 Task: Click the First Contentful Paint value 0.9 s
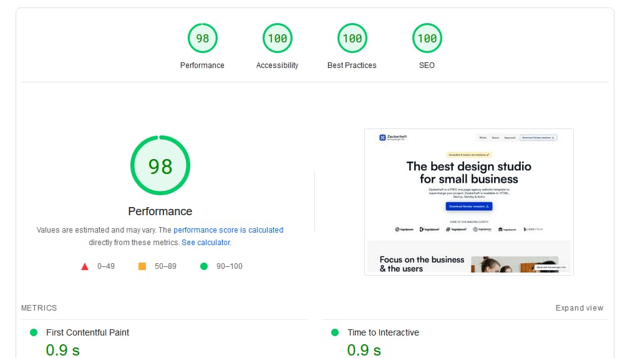click(62, 350)
